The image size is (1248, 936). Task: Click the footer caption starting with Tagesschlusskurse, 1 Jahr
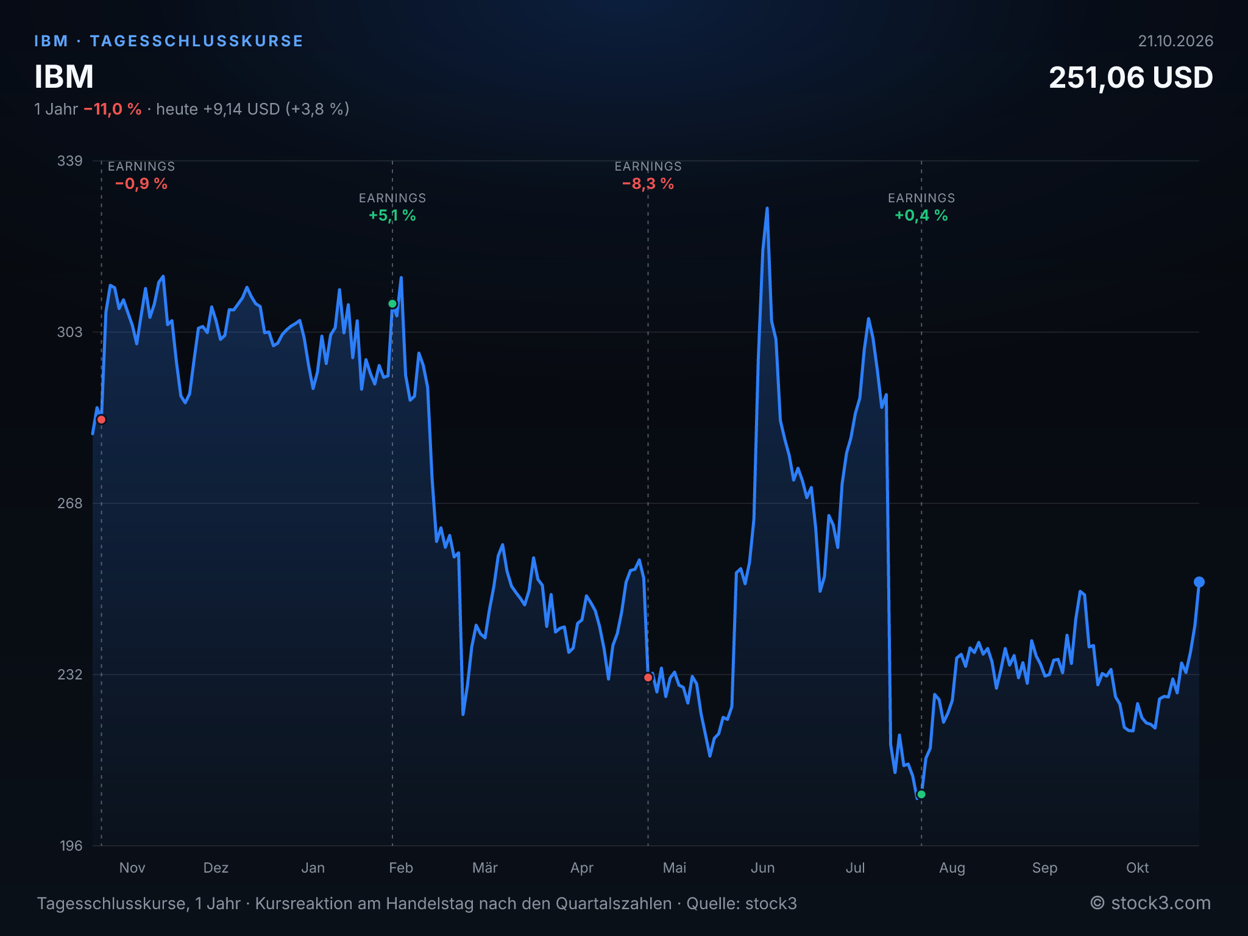pyautogui.click(x=417, y=903)
